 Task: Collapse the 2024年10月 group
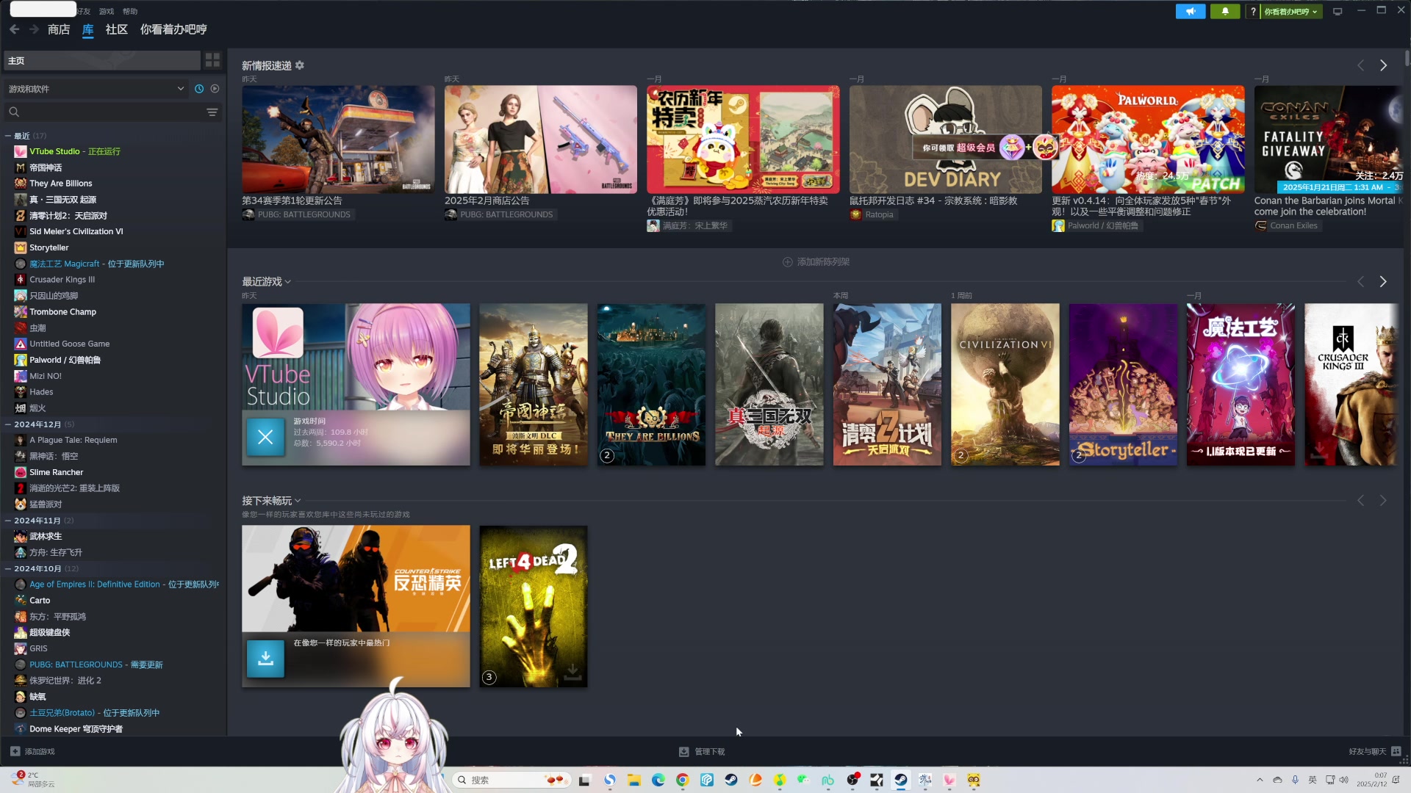click(x=8, y=568)
